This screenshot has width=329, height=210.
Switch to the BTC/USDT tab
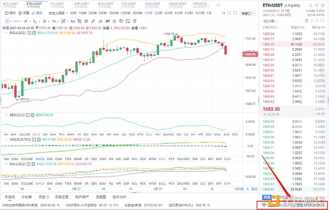click(10, 5)
